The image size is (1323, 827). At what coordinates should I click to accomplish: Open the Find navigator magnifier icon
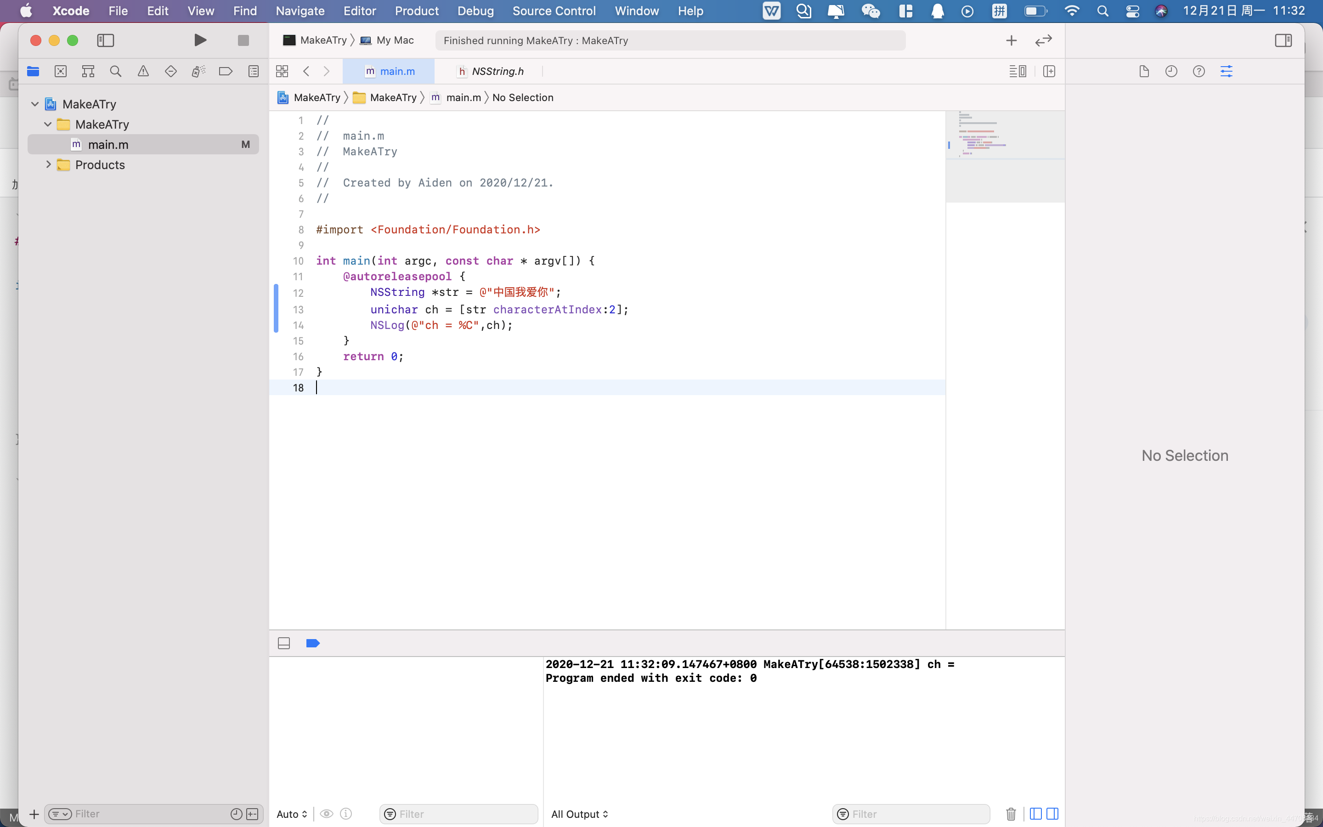click(115, 71)
